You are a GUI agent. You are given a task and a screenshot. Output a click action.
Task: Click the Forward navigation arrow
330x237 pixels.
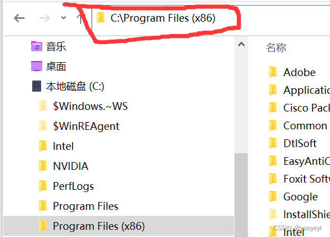44,18
